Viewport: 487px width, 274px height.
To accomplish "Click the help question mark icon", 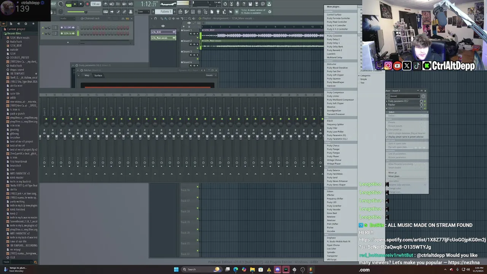I will coord(244,4).
